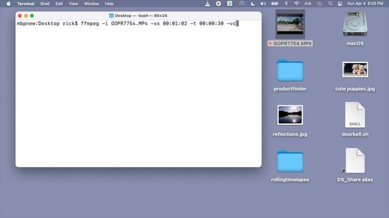
Task: Select the DS_Share alias file icon
Action: pos(355,160)
